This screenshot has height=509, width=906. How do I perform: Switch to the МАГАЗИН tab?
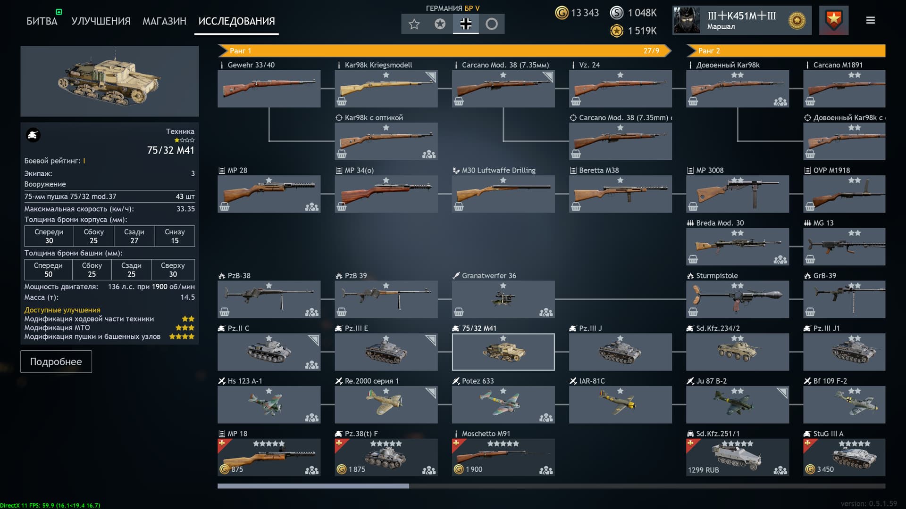164,21
